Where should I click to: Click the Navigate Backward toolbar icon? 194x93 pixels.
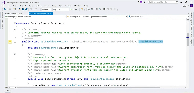point(5,9)
